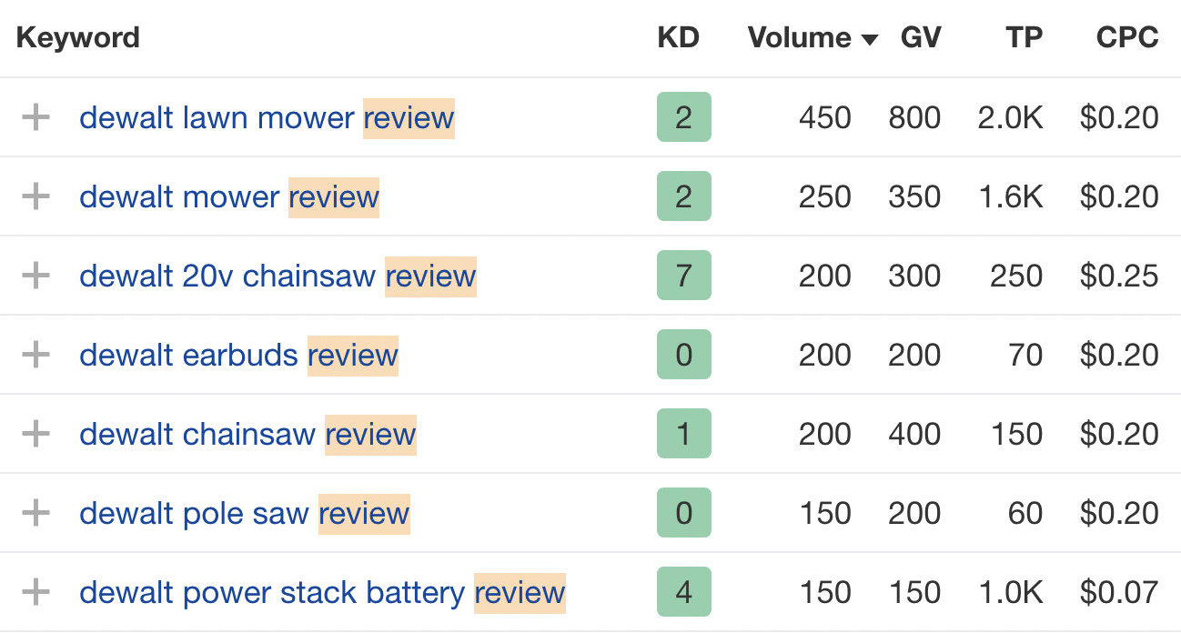Click the highlighted "review" text in "dewalt chainsaw review"

[369, 434]
